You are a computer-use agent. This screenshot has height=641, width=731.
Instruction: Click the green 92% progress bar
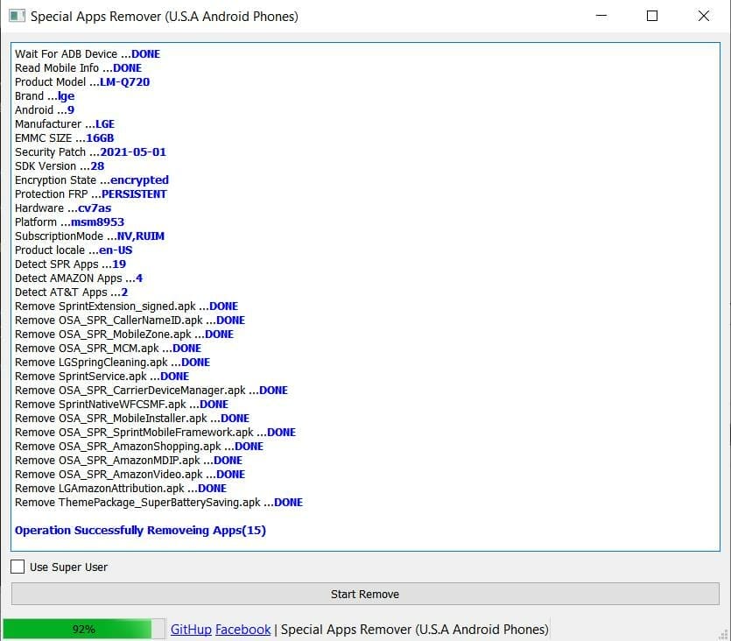[83, 629]
